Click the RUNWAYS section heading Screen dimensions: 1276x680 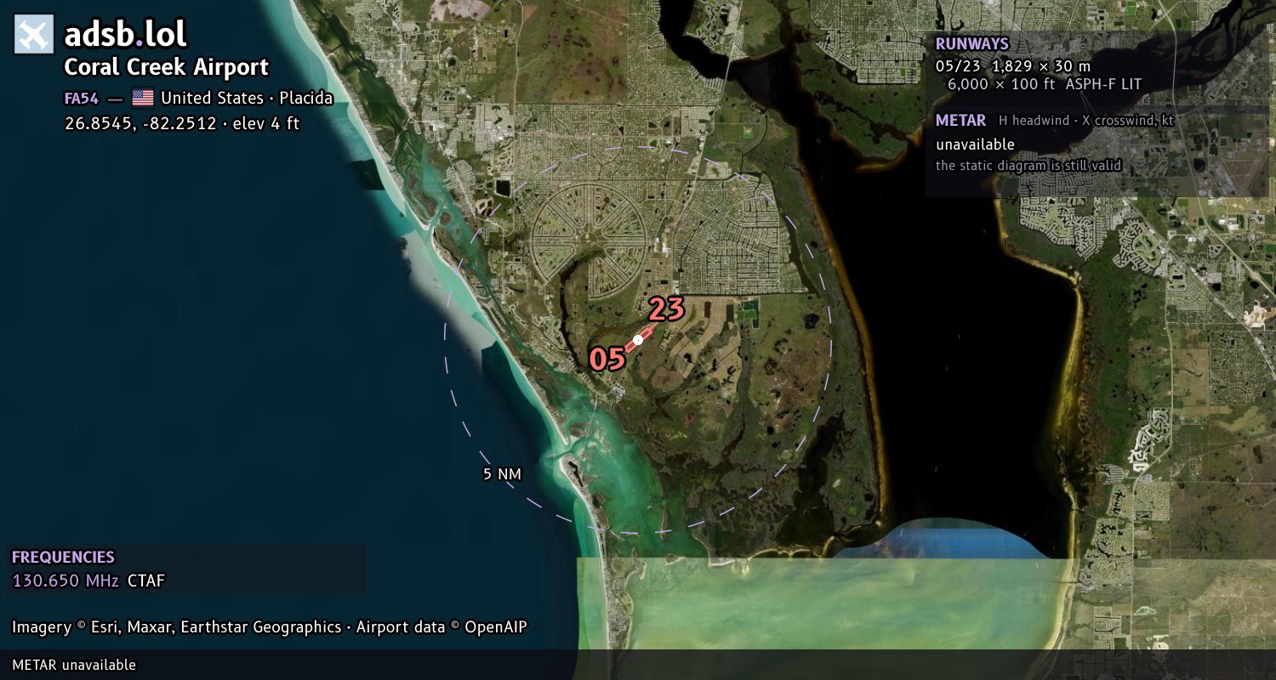point(972,44)
